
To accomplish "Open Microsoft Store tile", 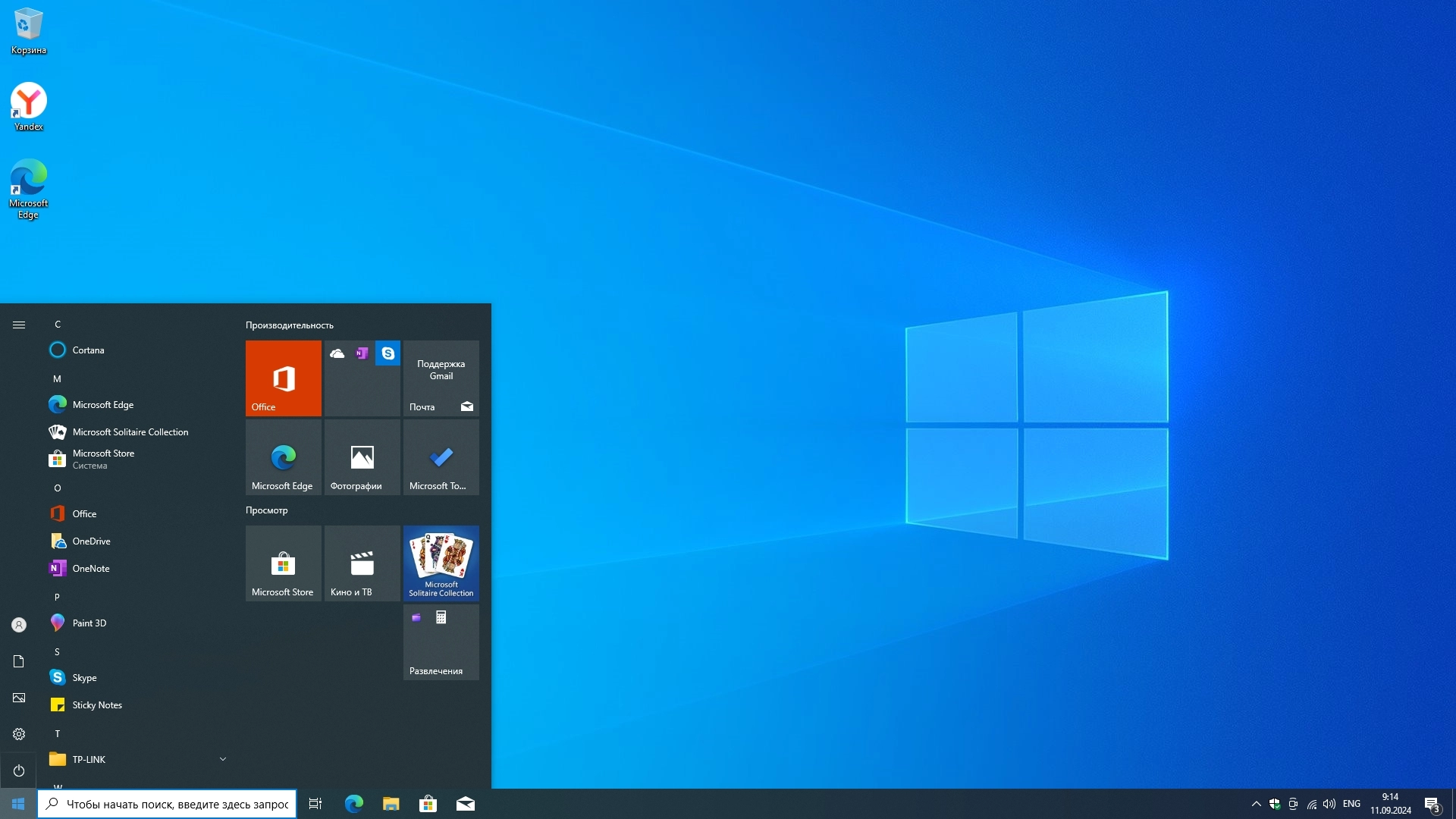I will coord(283,563).
